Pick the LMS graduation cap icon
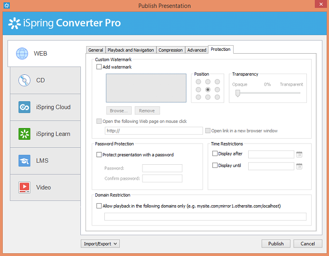 point(24,160)
